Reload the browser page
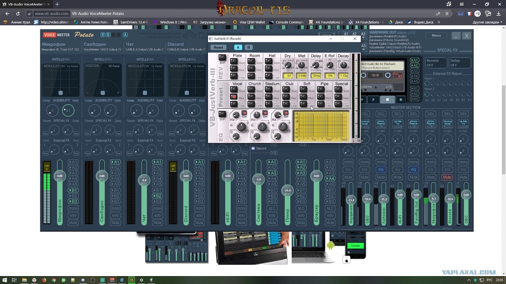 [18, 13]
